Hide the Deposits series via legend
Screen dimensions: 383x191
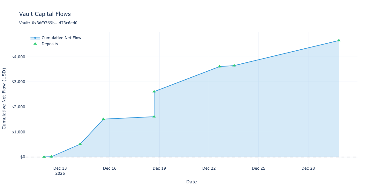[x=50, y=44]
